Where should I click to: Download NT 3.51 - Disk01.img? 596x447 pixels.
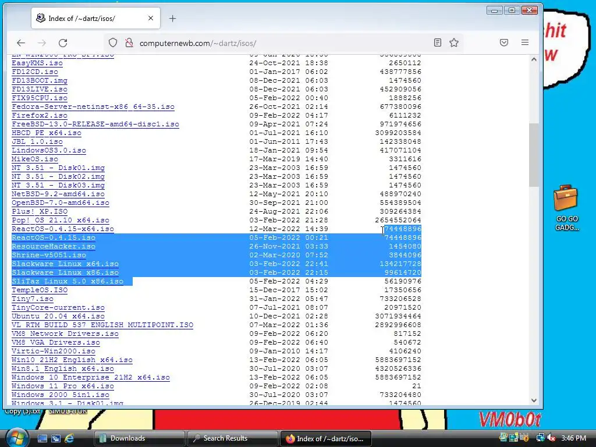tap(58, 168)
